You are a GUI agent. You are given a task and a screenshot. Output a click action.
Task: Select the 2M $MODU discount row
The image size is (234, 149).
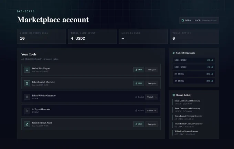(193, 74)
